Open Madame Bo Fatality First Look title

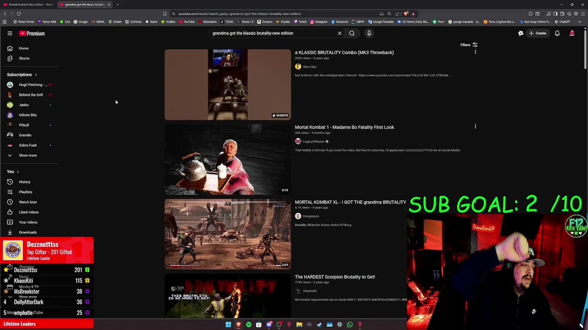tap(345, 127)
